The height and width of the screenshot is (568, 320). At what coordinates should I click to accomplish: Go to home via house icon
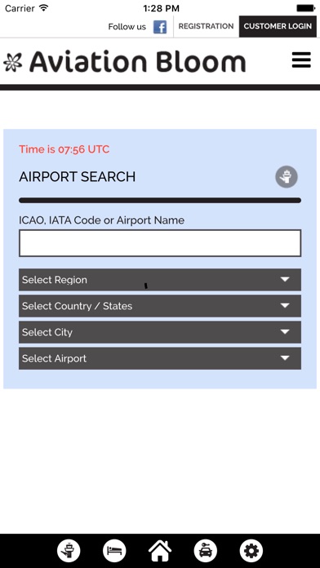[x=160, y=551]
